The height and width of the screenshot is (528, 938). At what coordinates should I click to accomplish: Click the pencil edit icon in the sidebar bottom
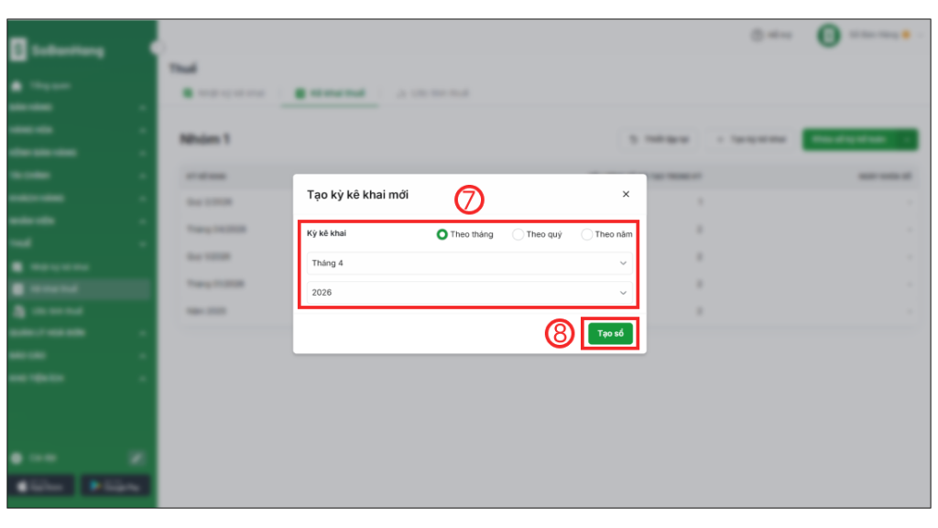point(136,458)
